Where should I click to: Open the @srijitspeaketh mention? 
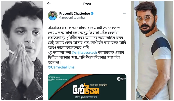pyautogui.click(x=84, y=52)
